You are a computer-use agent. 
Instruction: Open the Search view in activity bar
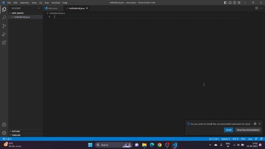4,17
